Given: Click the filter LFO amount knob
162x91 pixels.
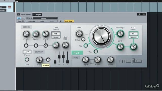Looking at the screenshot, I should tap(120, 47).
